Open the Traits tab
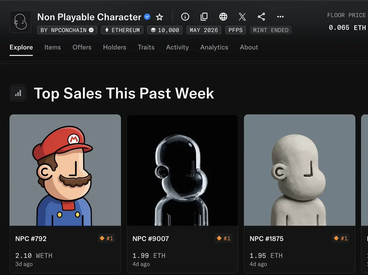368x275 pixels. coord(146,47)
